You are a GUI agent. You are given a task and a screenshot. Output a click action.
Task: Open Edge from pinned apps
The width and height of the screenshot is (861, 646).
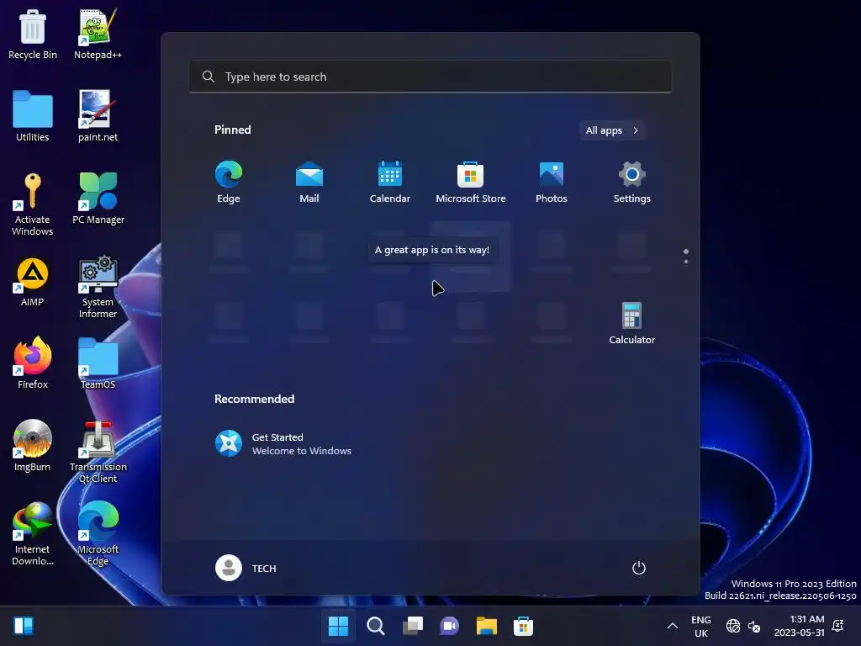point(229,183)
